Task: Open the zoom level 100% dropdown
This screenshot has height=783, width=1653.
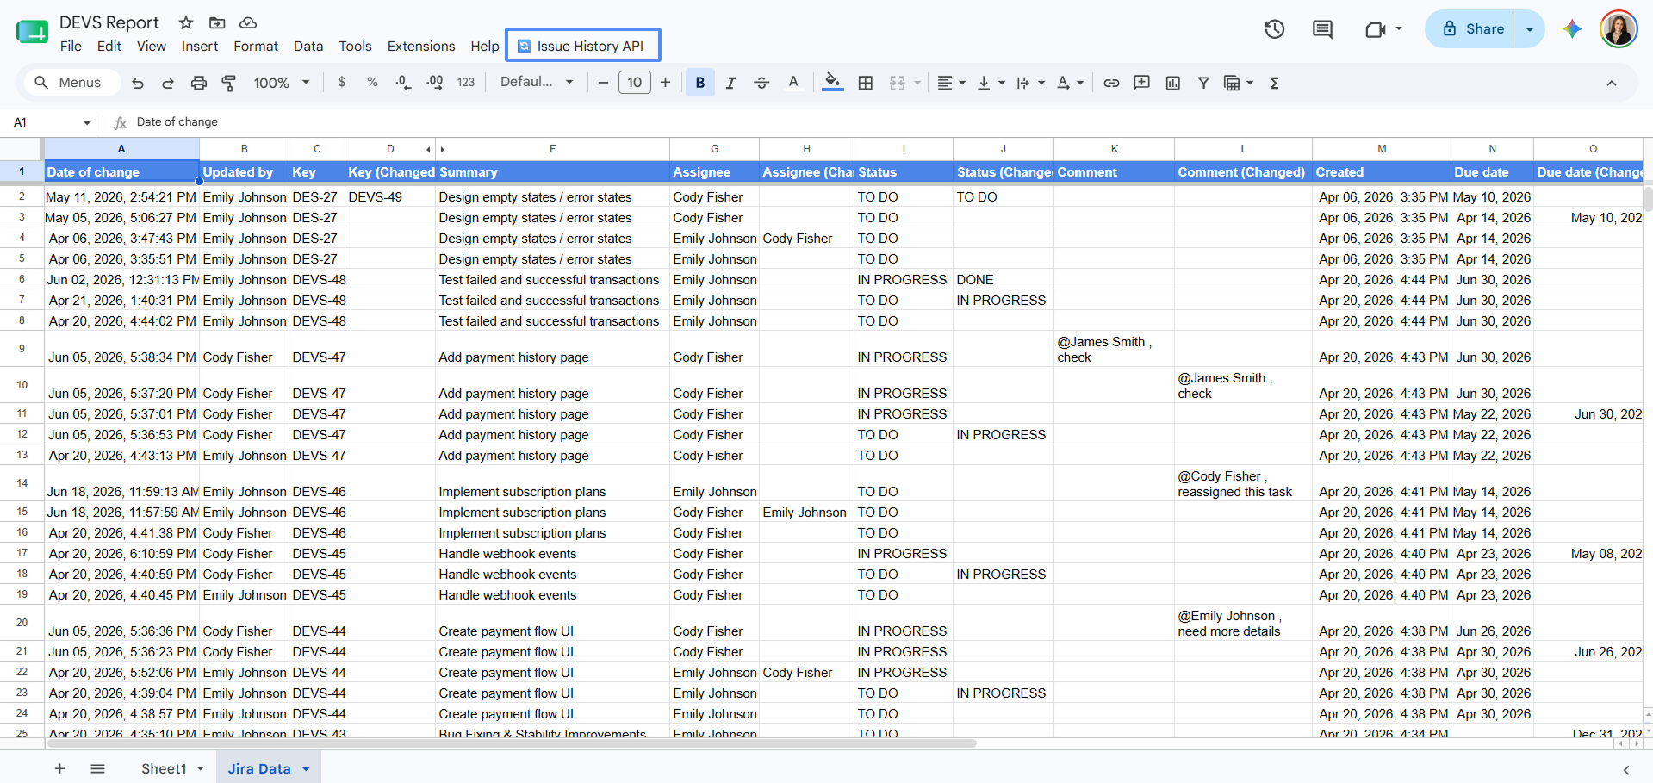Action: (x=282, y=83)
